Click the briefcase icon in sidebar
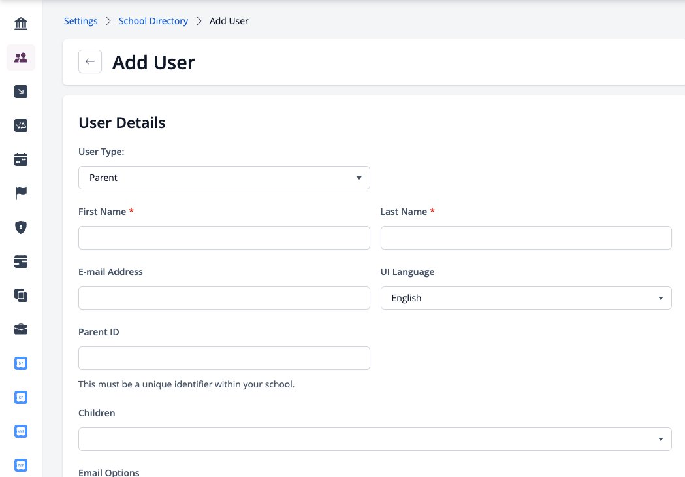 (20, 329)
